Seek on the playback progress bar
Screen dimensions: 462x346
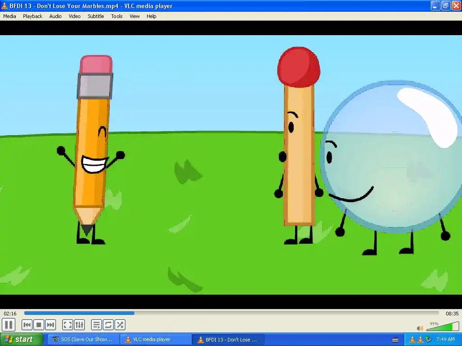tap(231, 313)
